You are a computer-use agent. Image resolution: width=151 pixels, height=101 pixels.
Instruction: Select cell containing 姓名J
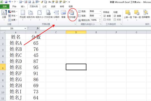[x=16, y=97]
